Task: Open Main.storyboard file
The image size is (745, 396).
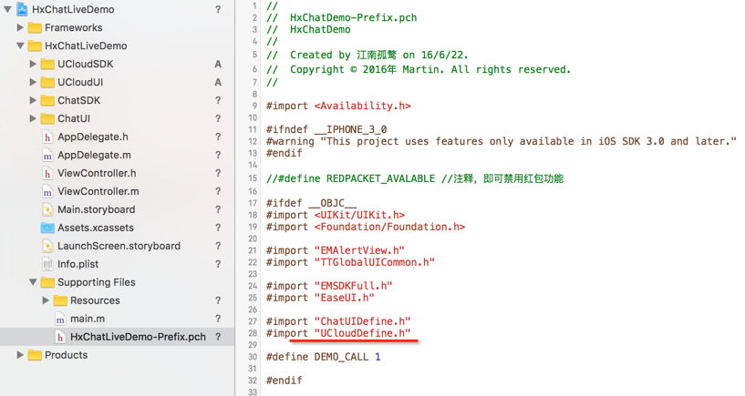Action: [97, 209]
